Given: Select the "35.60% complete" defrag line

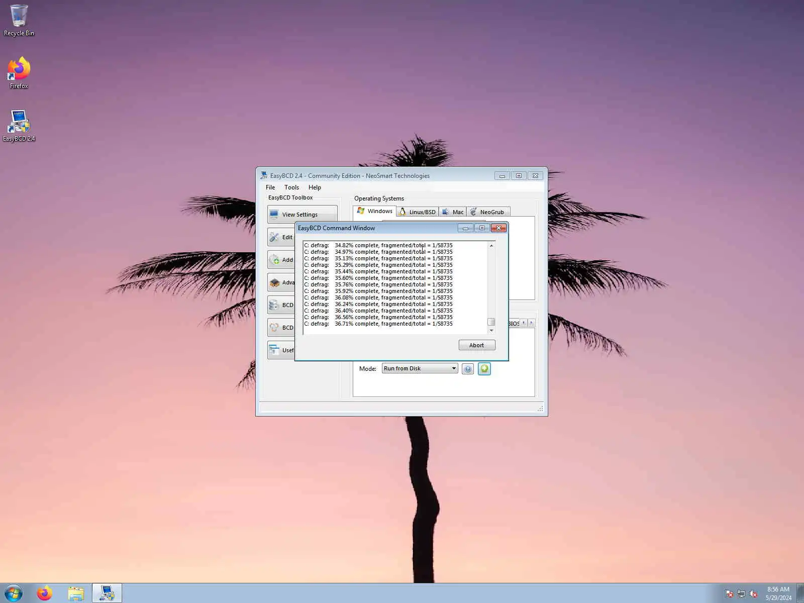Looking at the screenshot, I should click(378, 278).
